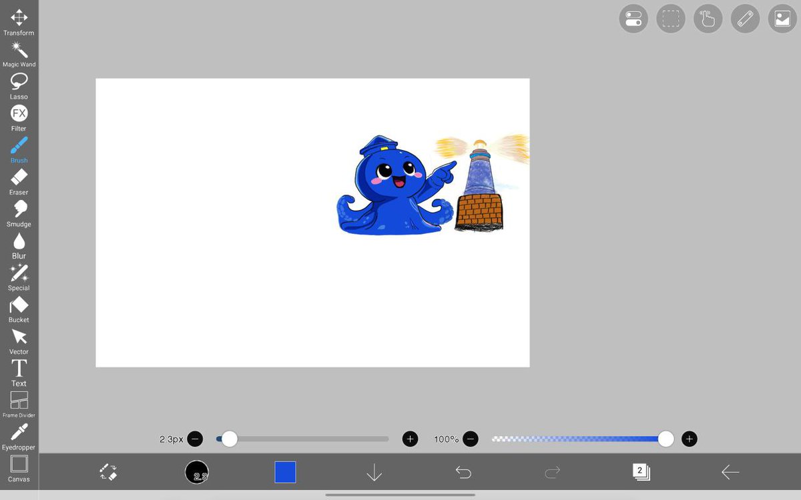Decrease brush thickness with minus button
The image size is (801, 500).
pyautogui.click(x=195, y=439)
